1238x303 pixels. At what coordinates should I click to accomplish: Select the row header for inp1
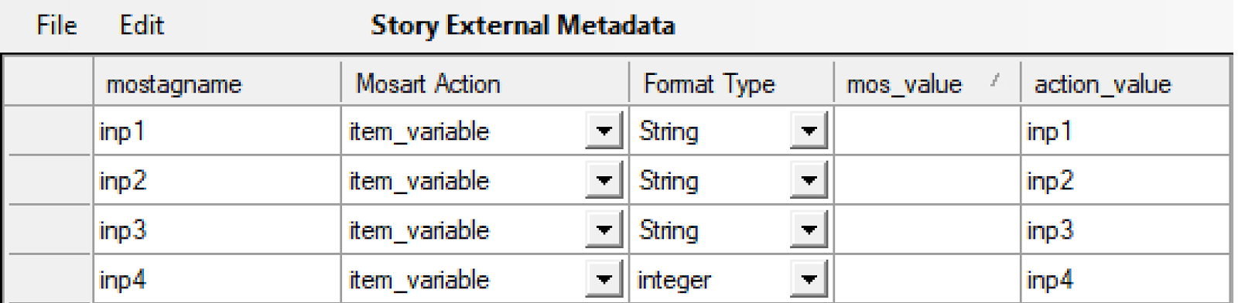click(49, 131)
